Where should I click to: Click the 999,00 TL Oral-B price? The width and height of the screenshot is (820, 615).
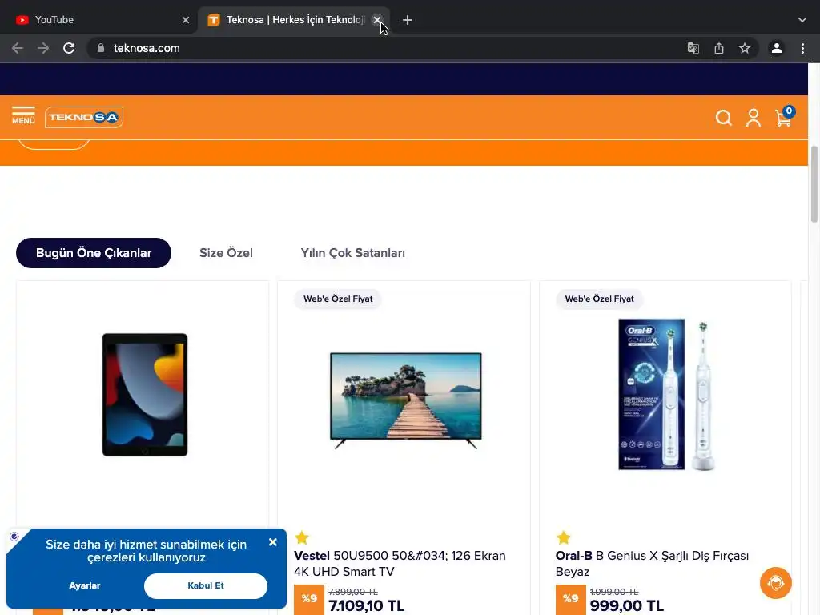626,606
